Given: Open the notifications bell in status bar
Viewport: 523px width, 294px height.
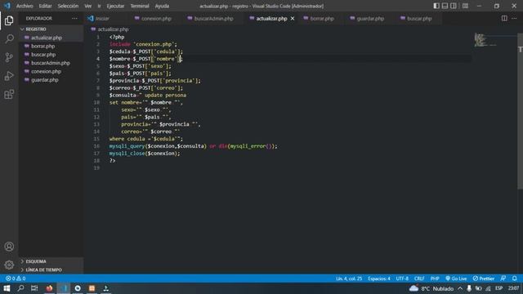Looking at the screenshot, I should click(x=515, y=278).
